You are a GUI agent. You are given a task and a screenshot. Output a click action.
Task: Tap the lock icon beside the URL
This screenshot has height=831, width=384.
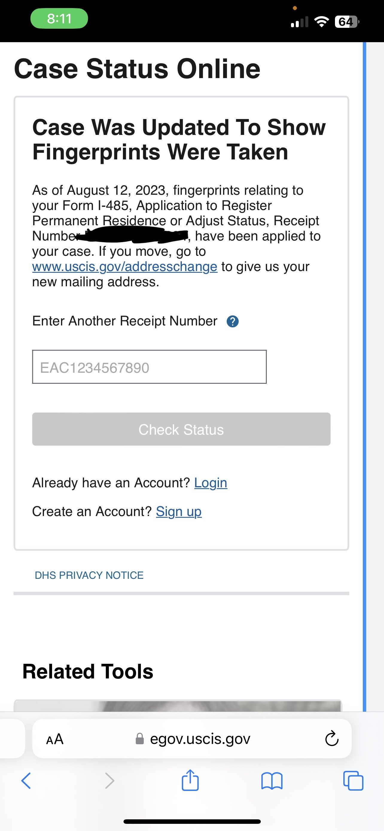click(x=140, y=739)
